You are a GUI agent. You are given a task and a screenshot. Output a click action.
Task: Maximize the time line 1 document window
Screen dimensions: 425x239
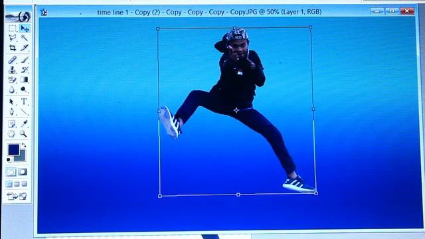point(392,11)
